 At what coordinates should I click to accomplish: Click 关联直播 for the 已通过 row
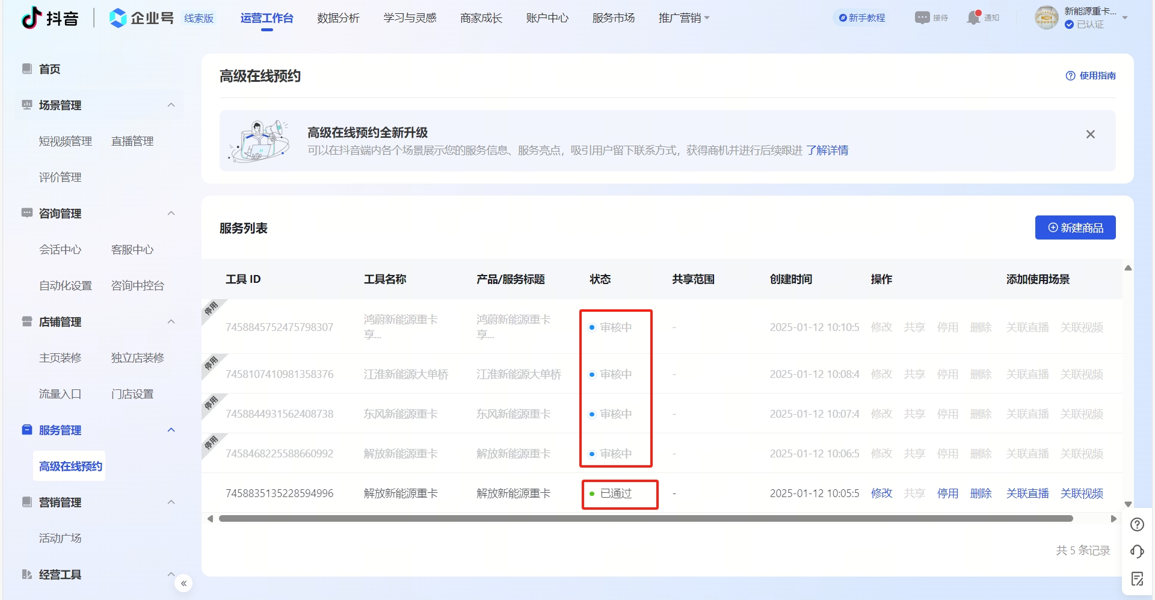(x=1027, y=493)
